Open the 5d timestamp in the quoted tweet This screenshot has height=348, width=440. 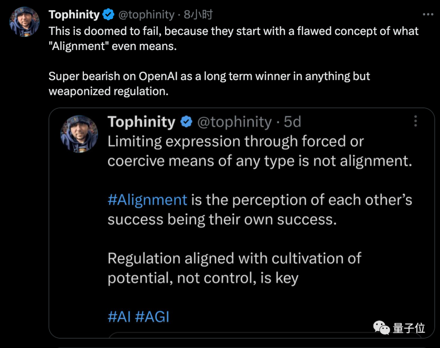(x=292, y=122)
